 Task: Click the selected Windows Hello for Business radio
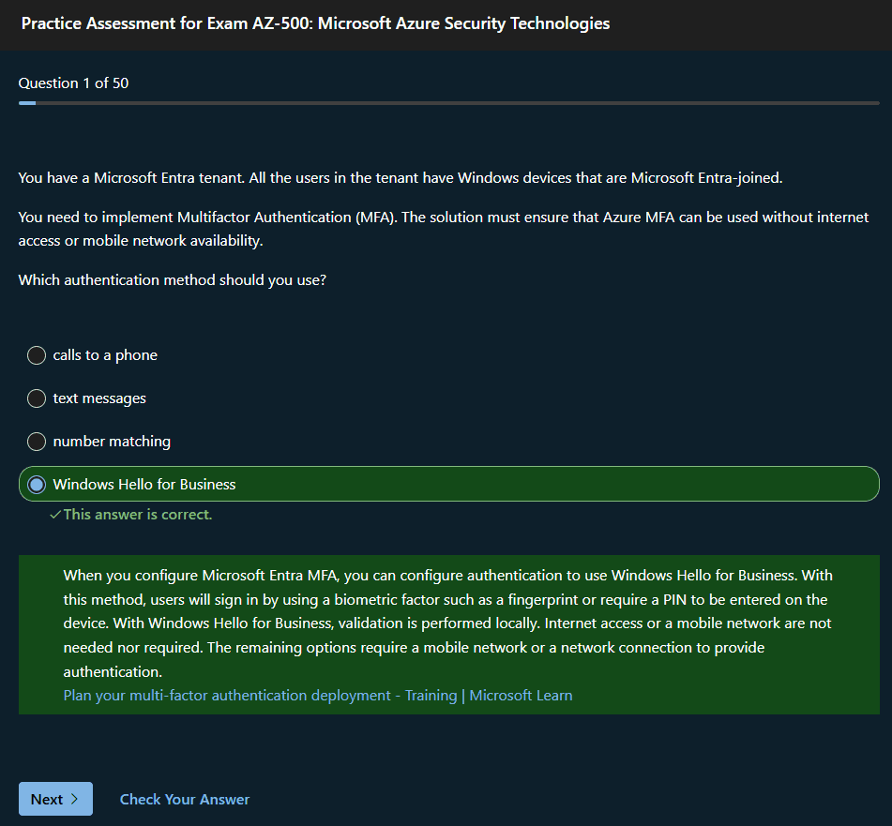pos(37,485)
